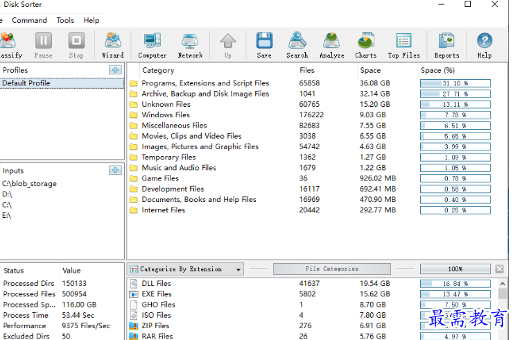Select the E:\ input entry
Image resolution: width=513 pixels, height=340 pixels.
pos(6,216)
